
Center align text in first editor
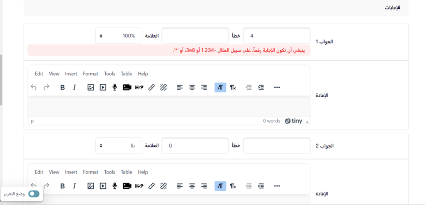[192, 87]
